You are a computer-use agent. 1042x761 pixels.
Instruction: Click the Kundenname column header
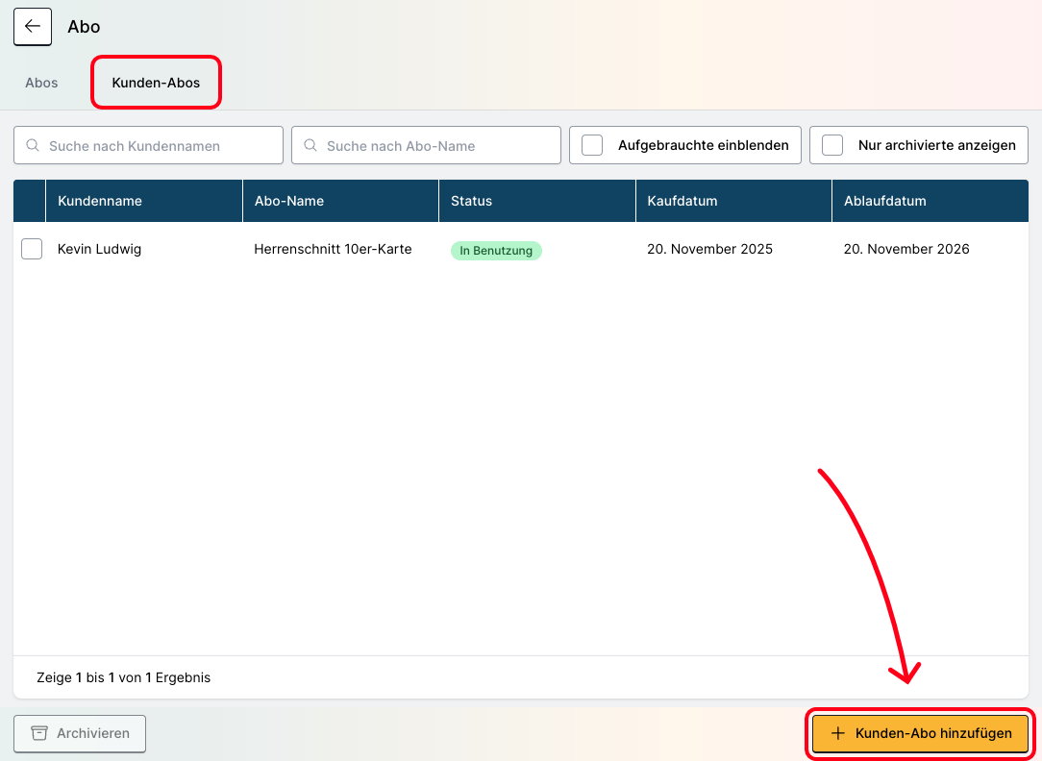(x=100, y=201)
